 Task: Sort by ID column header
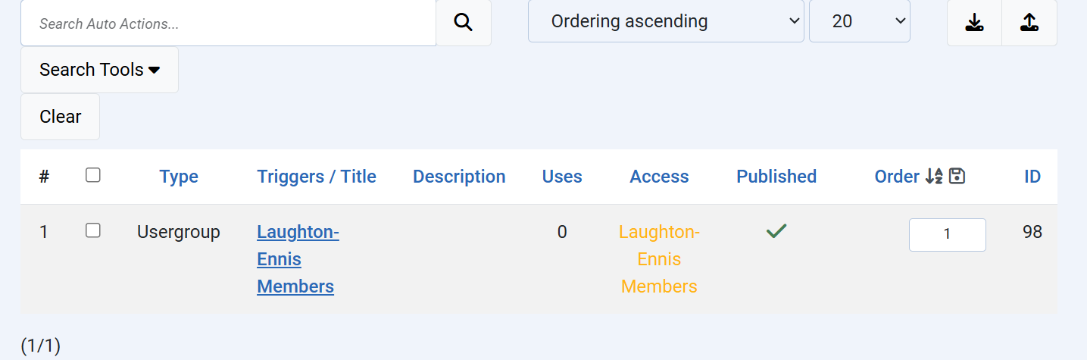(1032, 177)
